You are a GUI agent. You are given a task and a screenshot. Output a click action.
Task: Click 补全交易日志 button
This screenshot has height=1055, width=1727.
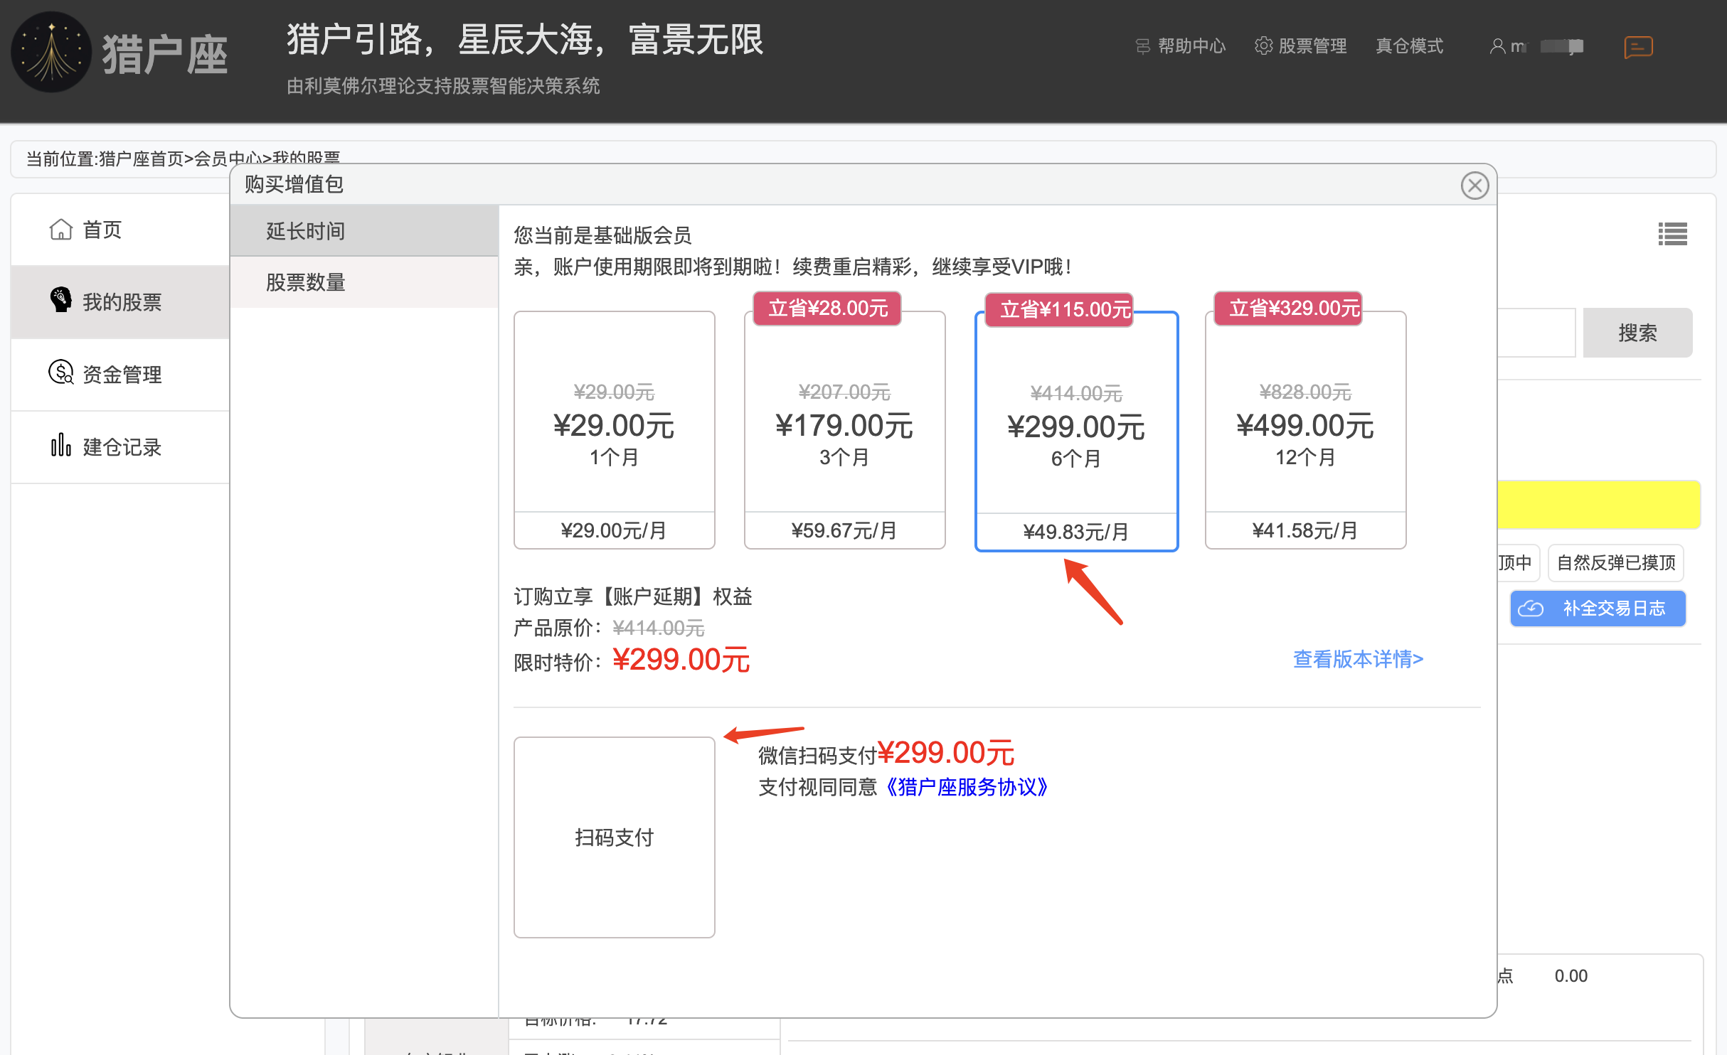click(x=1598, y=609)
